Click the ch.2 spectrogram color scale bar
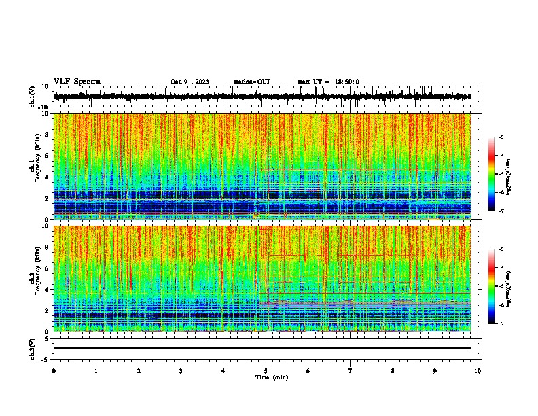The height and width of the screenshot is (416, 538). [492, 286]
